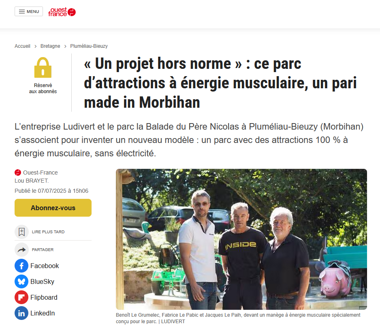Click the Abonnez-vous button
Viewport: 380px width, 326px height.
53,208
